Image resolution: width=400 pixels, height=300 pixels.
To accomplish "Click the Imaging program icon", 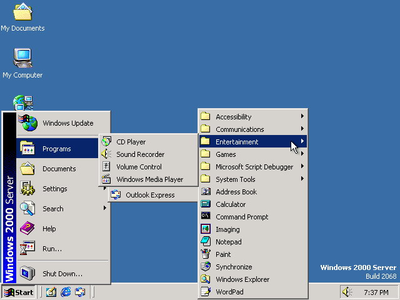I will tap(206, 229).
